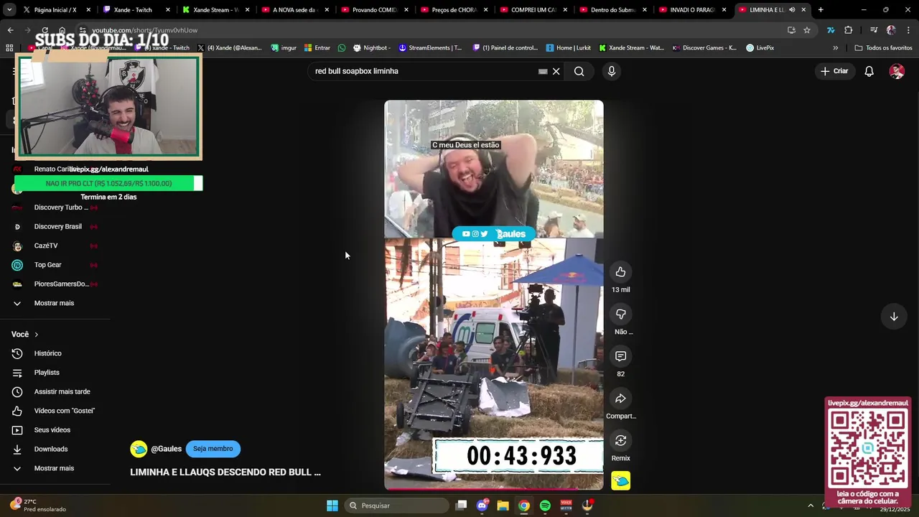Open File Explorer from the taskbar

503,506
